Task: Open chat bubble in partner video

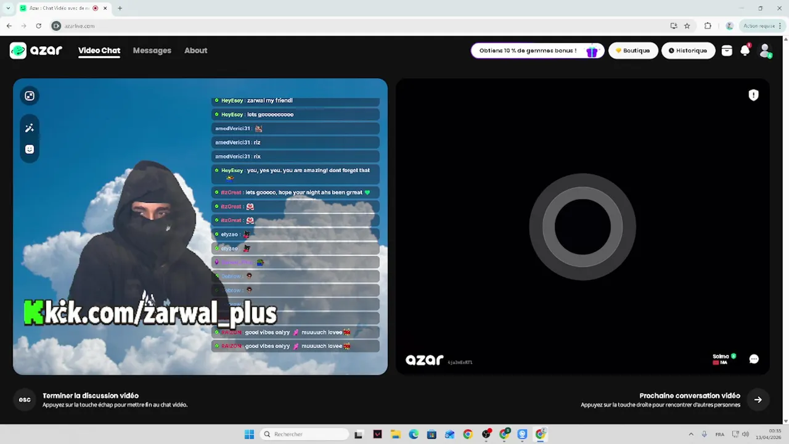Action: (754, 359)
